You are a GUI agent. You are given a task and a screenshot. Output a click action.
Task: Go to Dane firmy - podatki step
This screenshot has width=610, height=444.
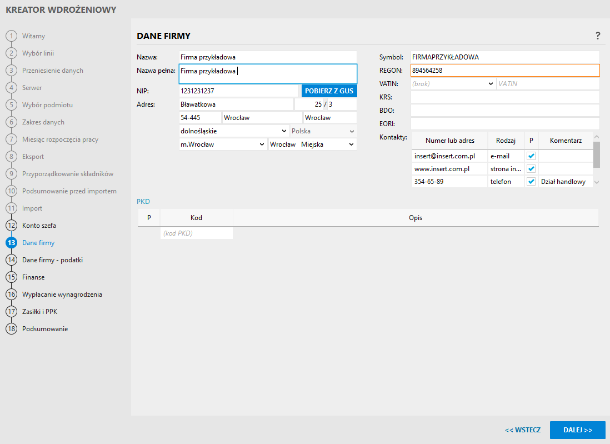(52, 260)
